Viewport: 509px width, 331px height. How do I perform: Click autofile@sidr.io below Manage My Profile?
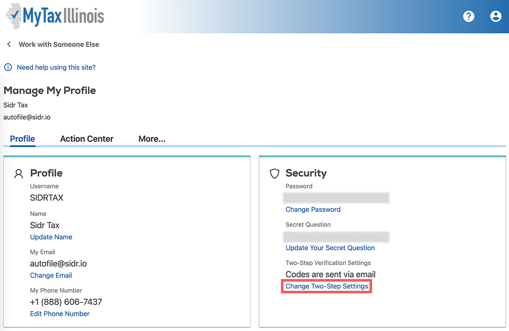(27, 117)
